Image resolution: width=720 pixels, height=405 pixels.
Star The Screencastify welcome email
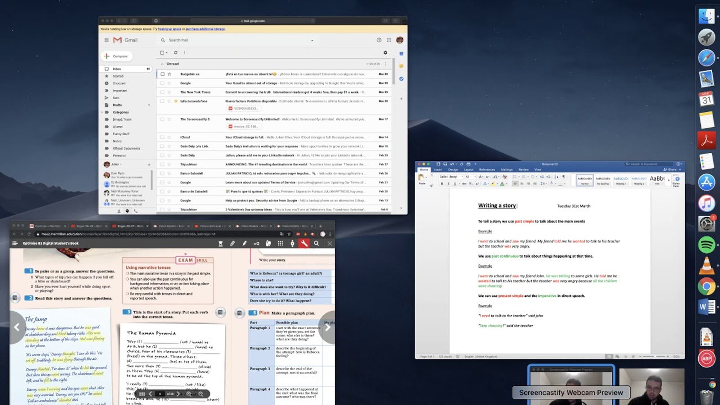pyautogui.click(x=169, y=119)
